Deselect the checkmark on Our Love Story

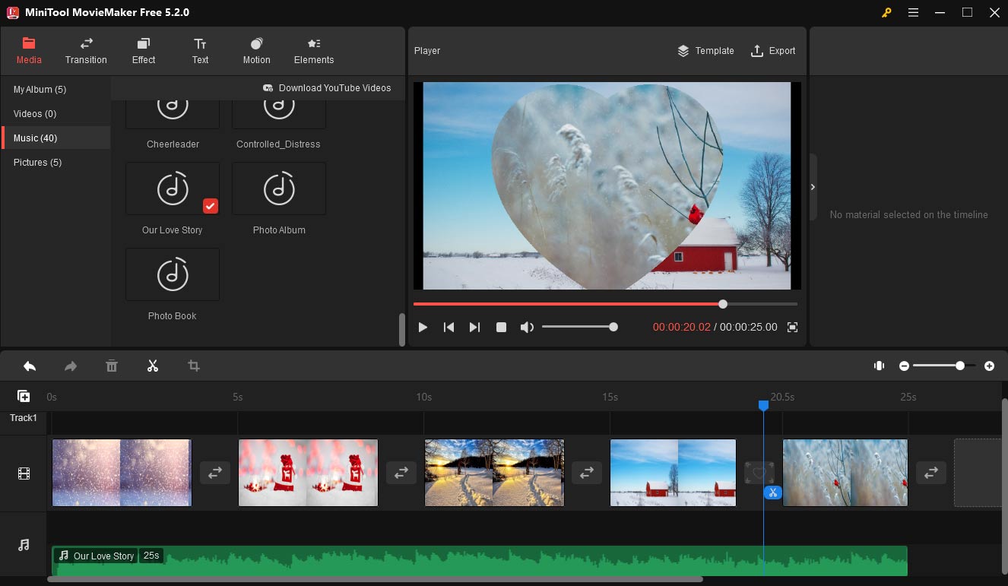(211, 205)
